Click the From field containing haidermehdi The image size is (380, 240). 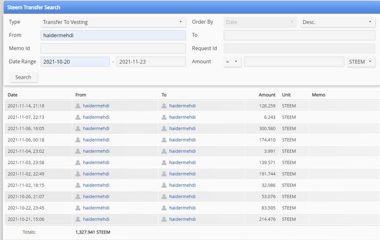113,36
